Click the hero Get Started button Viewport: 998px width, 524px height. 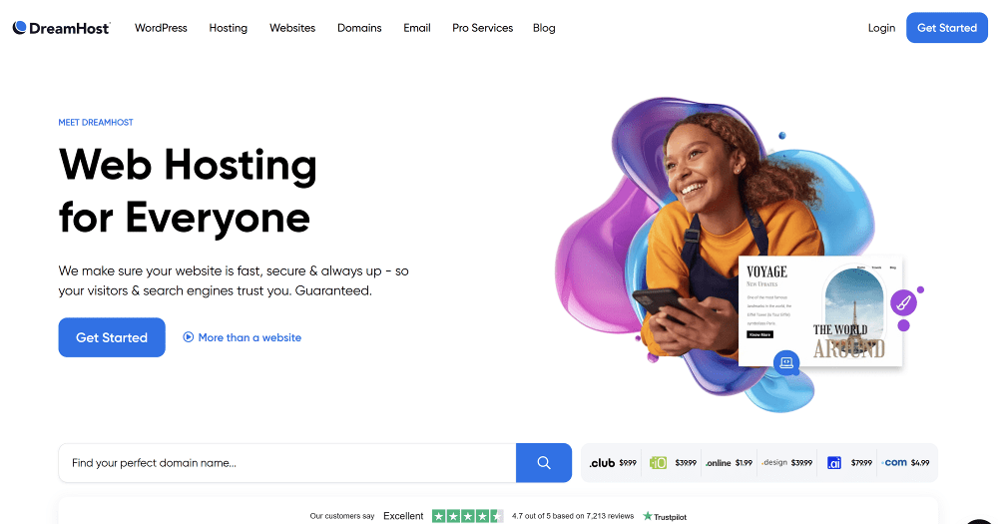tap(112, 337)
